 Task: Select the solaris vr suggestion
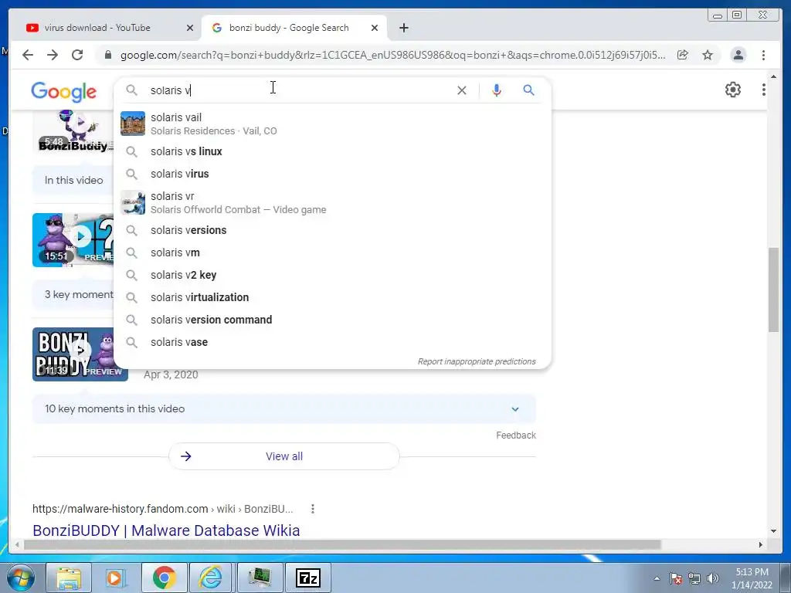click(x=332, y=202)
